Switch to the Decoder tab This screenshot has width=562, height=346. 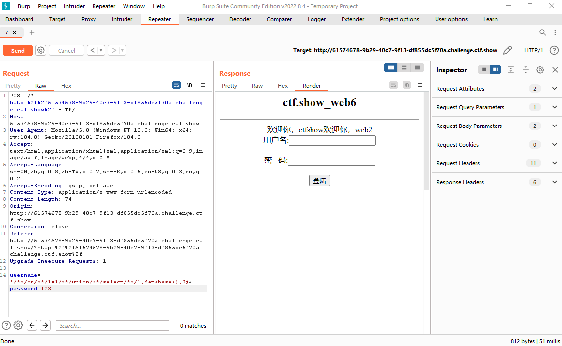pos(240,19)
